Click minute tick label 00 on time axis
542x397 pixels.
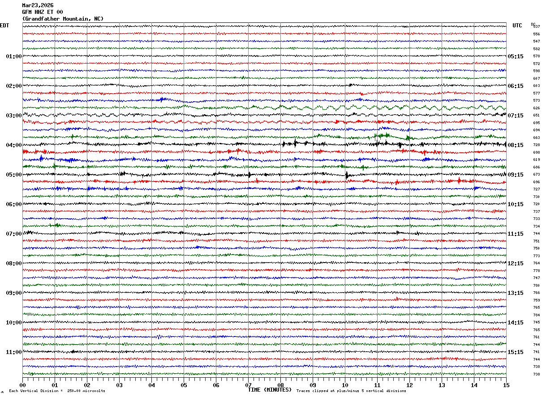click(x=22, y=385)
